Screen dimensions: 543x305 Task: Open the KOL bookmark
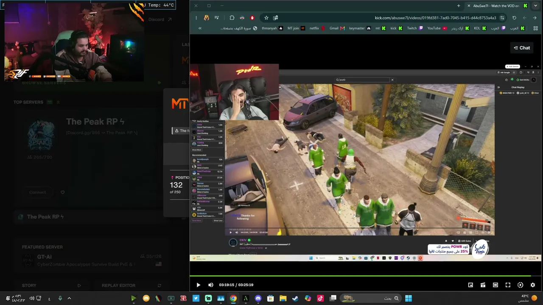[480, 28]
